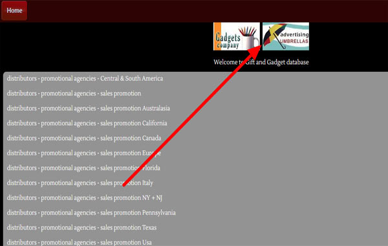Click the pencil mug image in the Gadgets banner
This screenshot has height=246, width=388.
[249, 38]
